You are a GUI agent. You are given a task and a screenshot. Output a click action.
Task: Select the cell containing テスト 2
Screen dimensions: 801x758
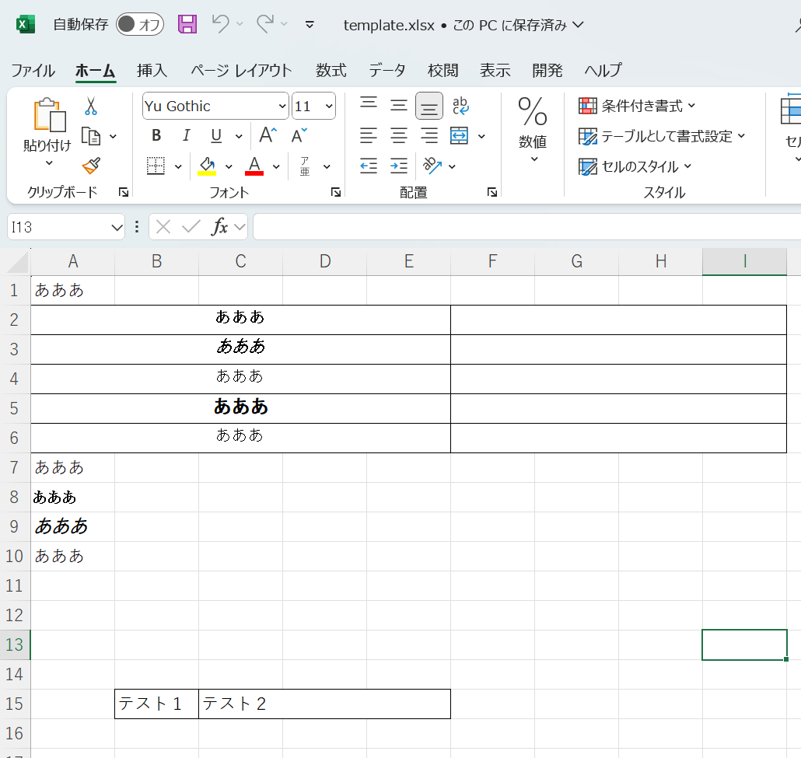tap(324, 704)
